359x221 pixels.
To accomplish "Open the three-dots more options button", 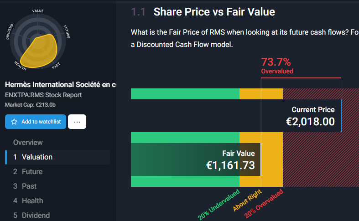I will pyautogui.click(x=77, y=122).
